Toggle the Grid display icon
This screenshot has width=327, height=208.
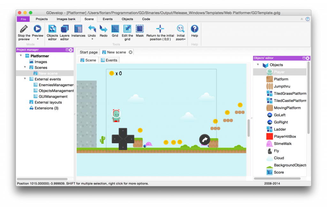[x=115, y=29]
